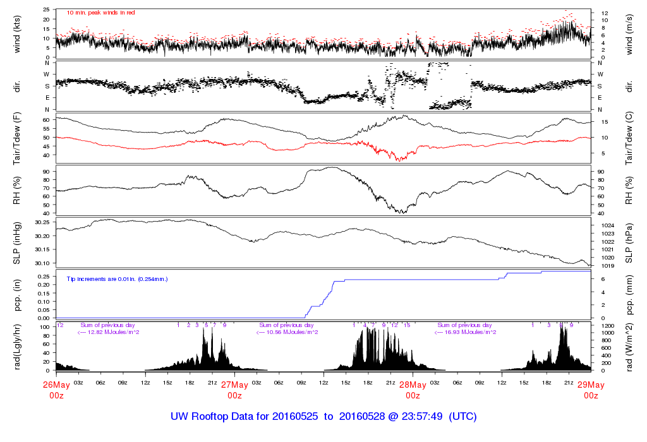Select the '1024' hPa tick label
This screenshot has width=647, height=442.
(608, 225)
